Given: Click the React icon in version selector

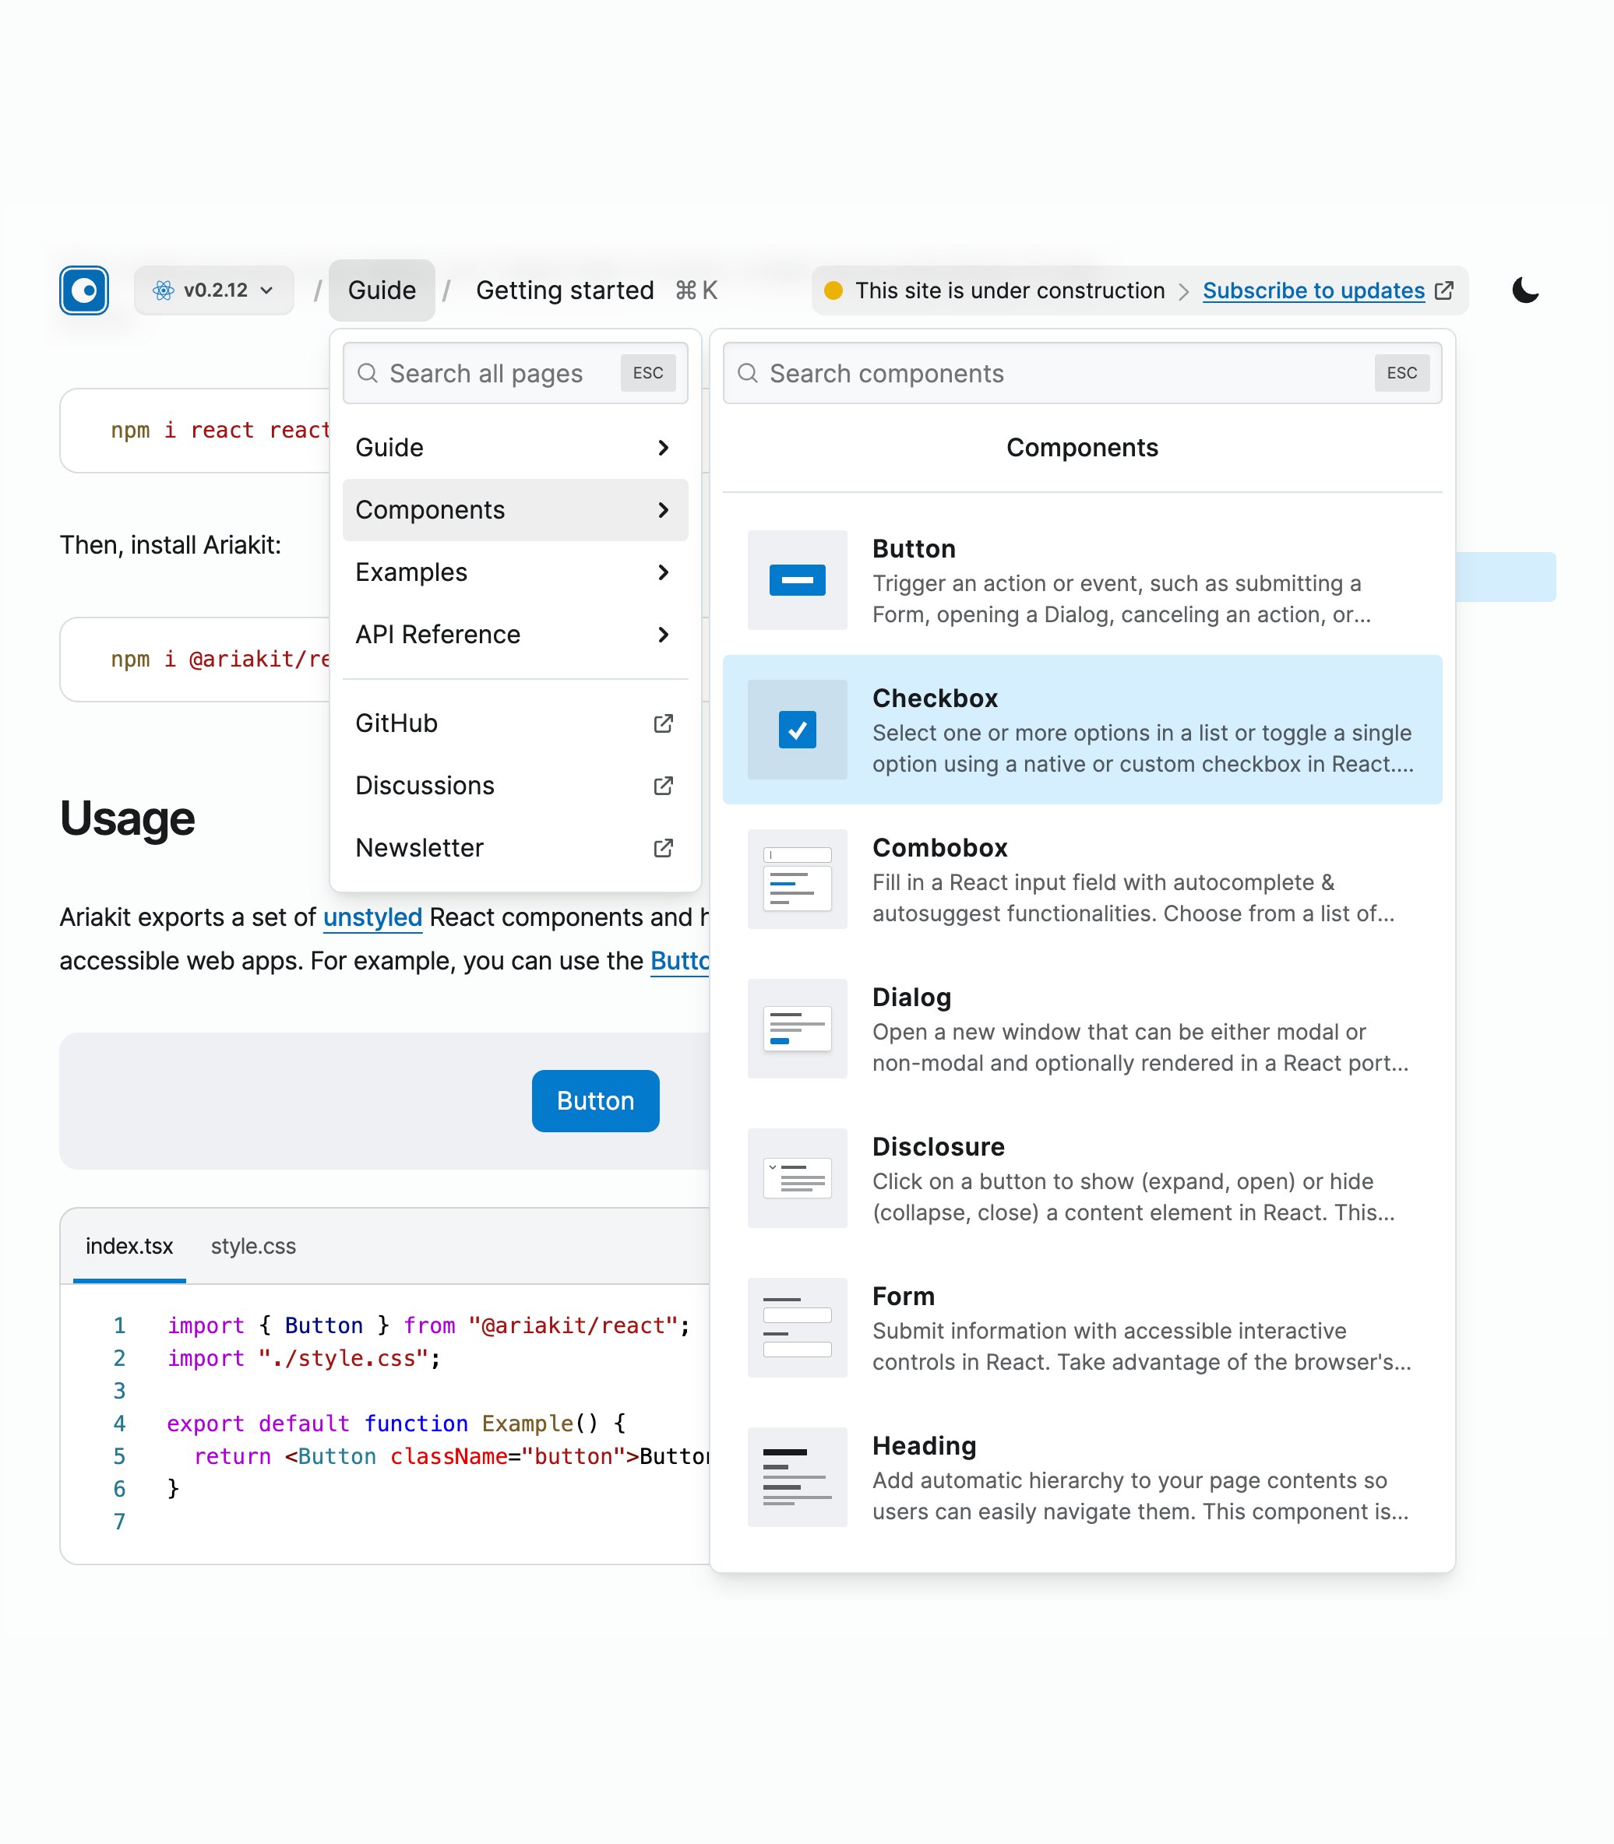Looking at the screenshot, I should point(163,290).
